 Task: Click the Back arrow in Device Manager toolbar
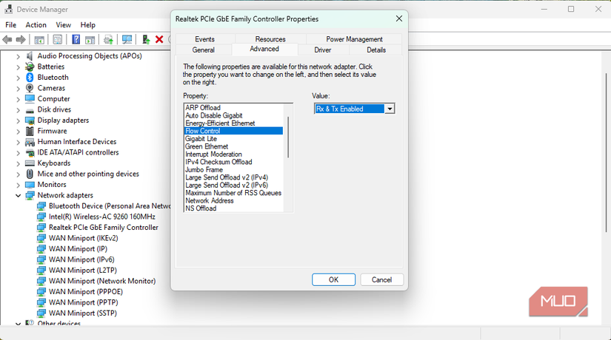pyautogui.click(x=7, y=39)
